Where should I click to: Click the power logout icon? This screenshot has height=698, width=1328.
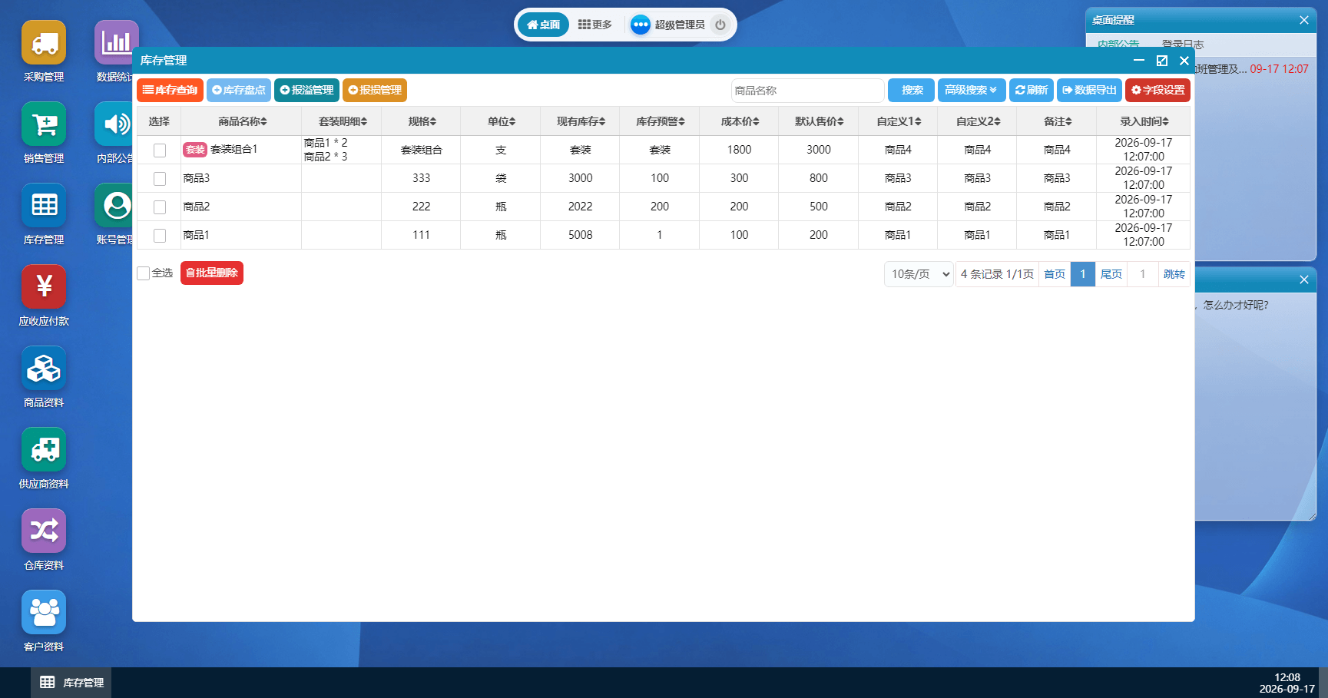coord(720,25)
